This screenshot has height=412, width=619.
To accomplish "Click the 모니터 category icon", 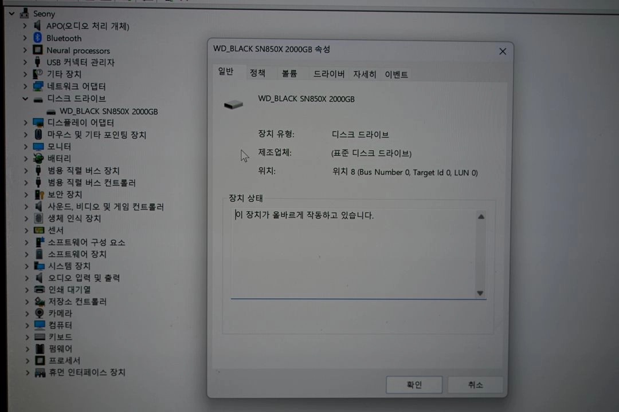I will [x=38, y=146].
